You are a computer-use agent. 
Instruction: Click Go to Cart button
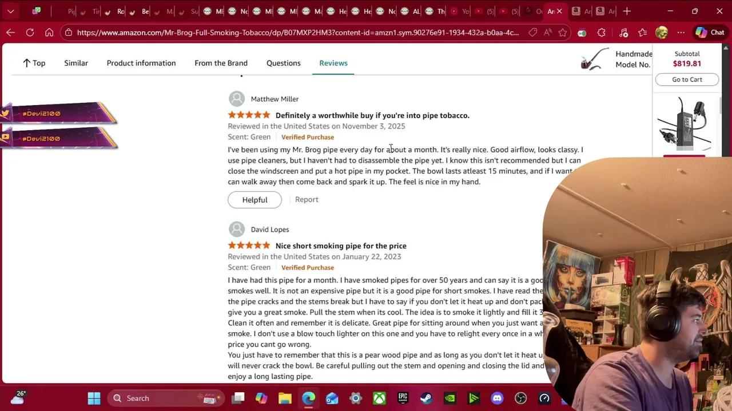[687, 79]
